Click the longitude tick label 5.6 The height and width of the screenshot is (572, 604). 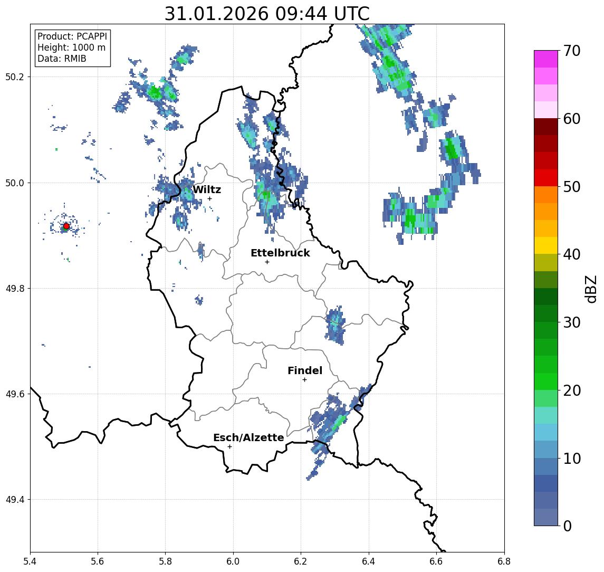pyautogui.click(x=98, y=561)
